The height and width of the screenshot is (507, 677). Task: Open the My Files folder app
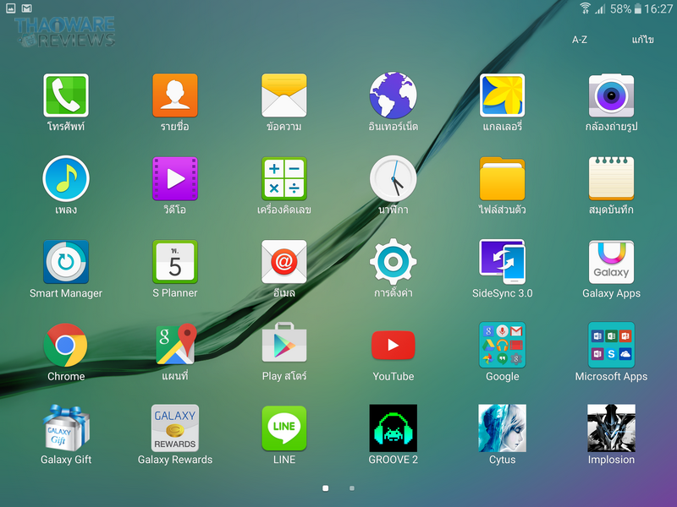(x=502, y=178)
